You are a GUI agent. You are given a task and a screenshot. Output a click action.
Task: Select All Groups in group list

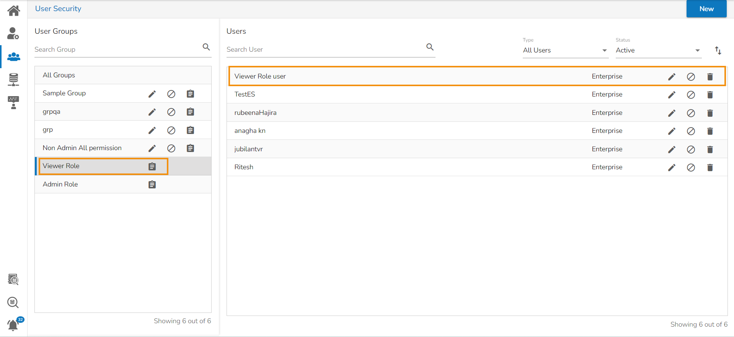coord(59,75)
